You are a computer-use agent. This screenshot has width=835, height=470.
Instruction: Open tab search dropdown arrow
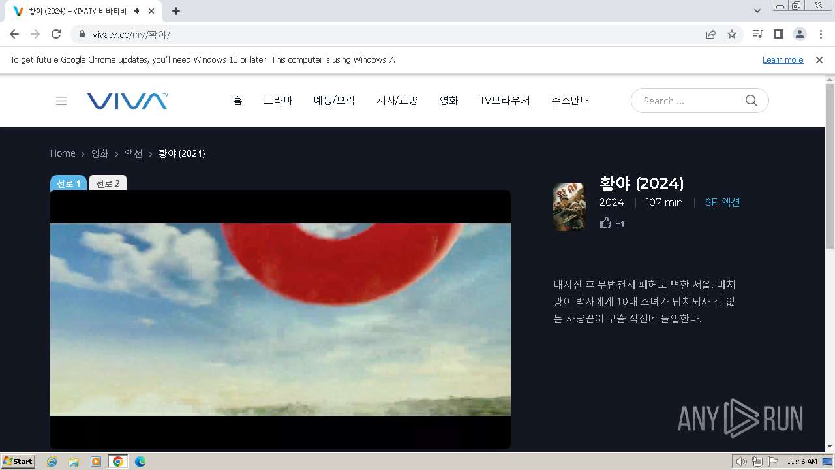click(x=757, y=11)
